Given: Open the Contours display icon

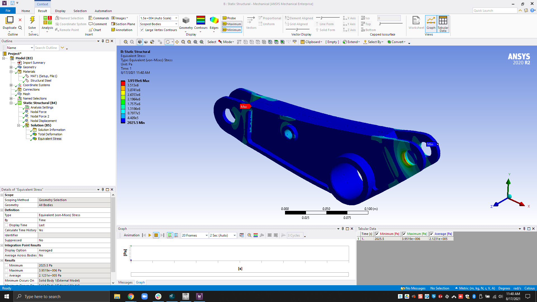Looking at the screenshot, I should tap(201, 20).
